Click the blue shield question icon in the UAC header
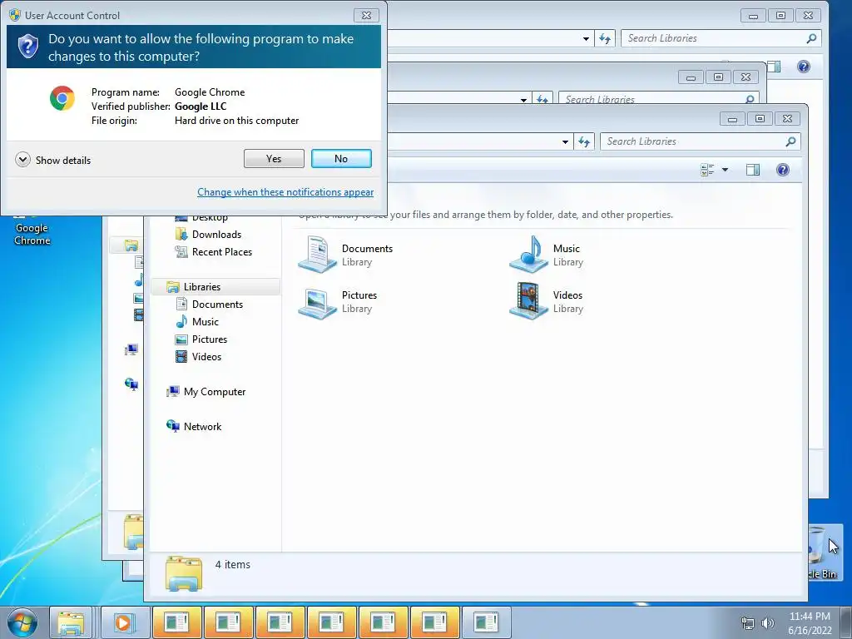 click(27, 47)
